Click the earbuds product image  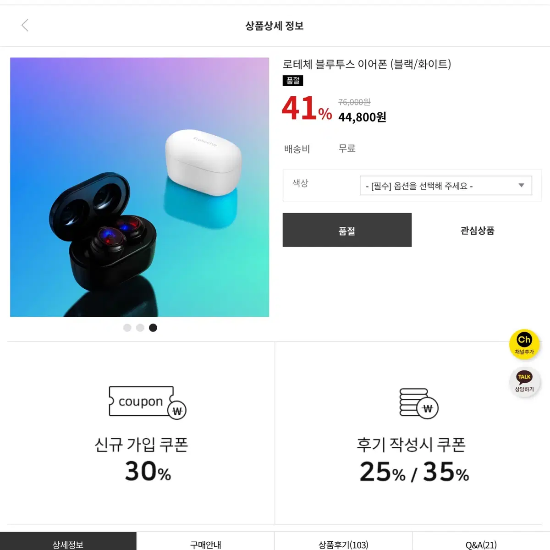pyautogui.click(x=139, y=187)
